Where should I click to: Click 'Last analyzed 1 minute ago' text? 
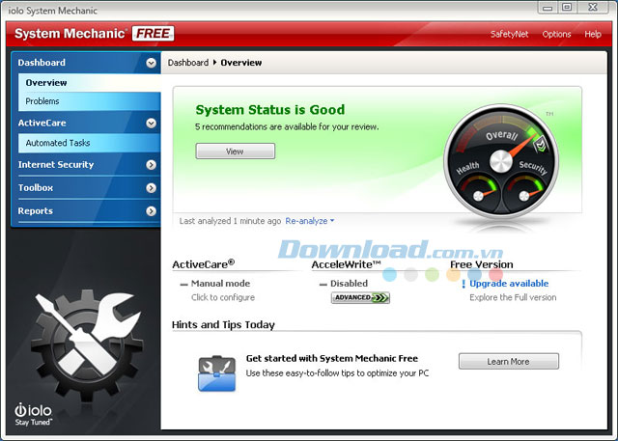pos(230,221)
